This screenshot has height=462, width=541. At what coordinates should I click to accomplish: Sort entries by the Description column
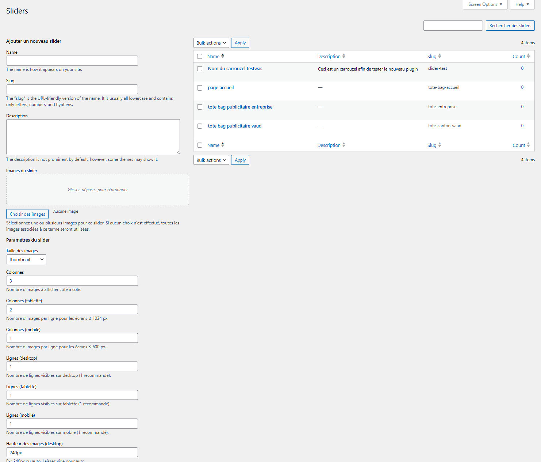coord(329,56)
